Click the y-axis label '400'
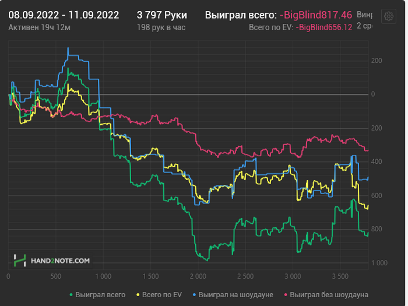408x306 pixels. pos(377,162)
